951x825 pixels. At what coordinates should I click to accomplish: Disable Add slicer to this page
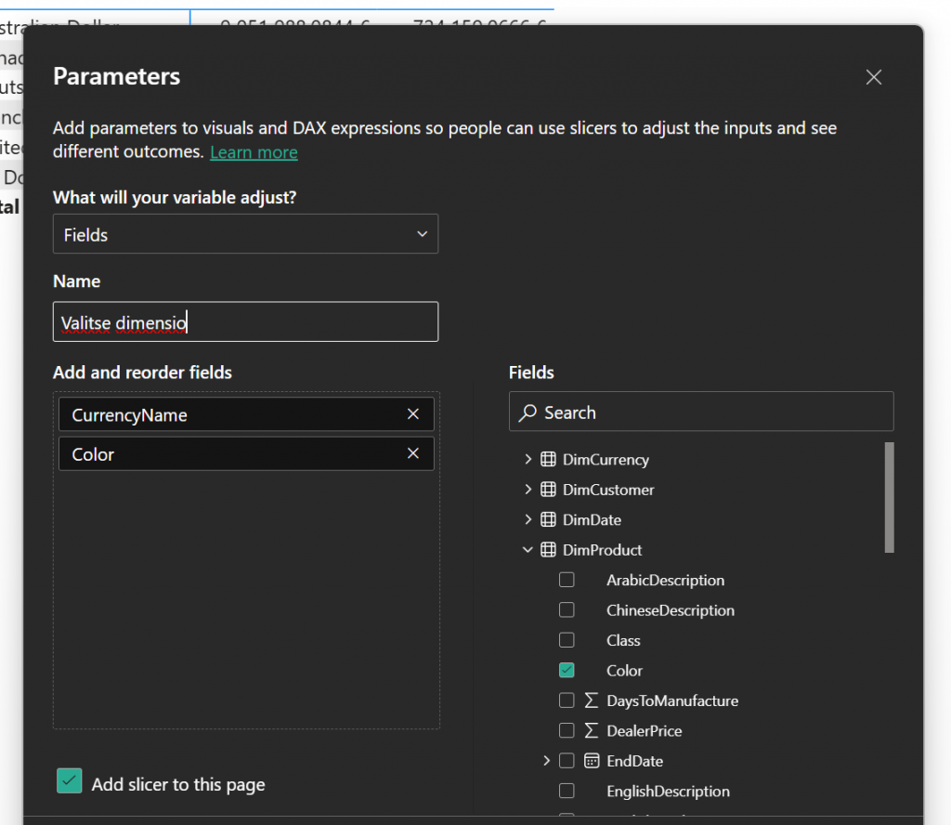pos(70,782)
